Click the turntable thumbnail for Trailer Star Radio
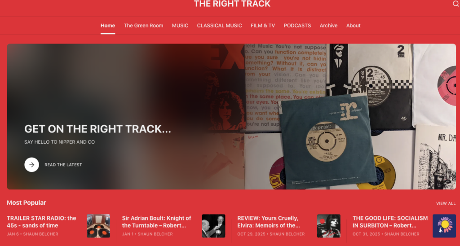 (x=98, y=226)
